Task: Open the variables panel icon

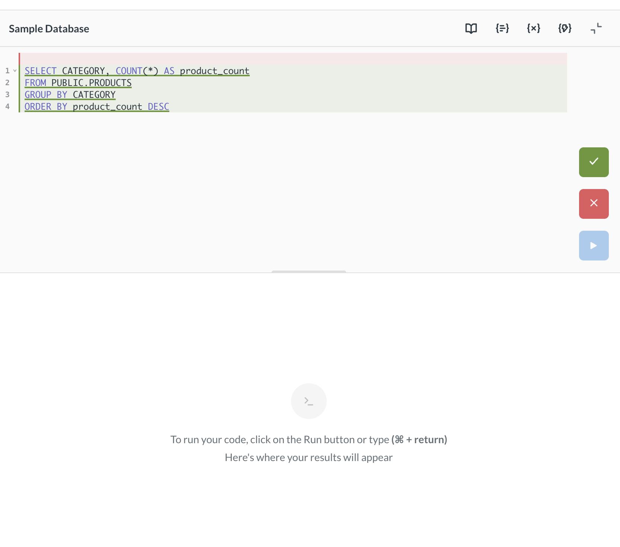Action: [x=533, y=29]
